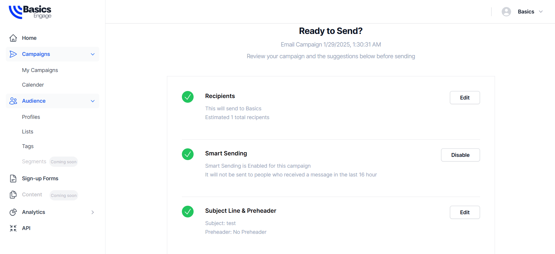Expand the Analytics submenu arrow

93,212
